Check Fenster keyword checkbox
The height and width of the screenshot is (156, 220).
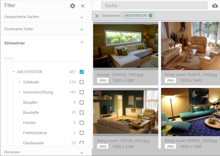(x=82, y=123)
